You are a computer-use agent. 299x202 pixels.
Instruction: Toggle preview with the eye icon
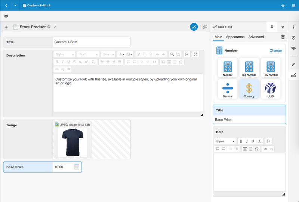click(x=283, y=6)
